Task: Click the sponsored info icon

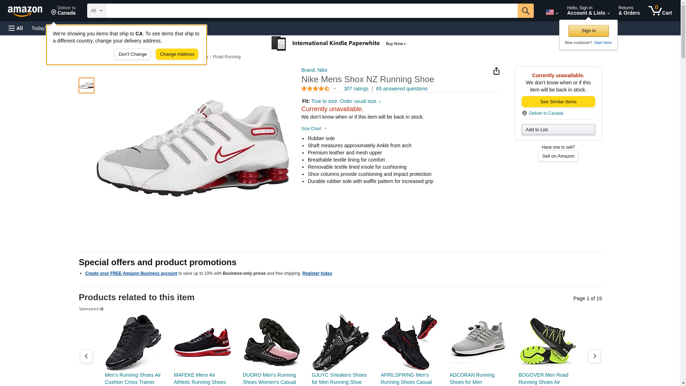Action: click(102, 309)
